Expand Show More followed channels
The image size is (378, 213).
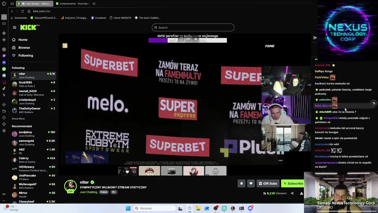pos(18,119)
